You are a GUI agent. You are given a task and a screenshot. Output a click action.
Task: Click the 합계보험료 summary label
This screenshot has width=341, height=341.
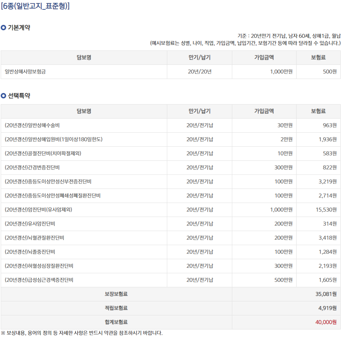[x=116, y=322]
